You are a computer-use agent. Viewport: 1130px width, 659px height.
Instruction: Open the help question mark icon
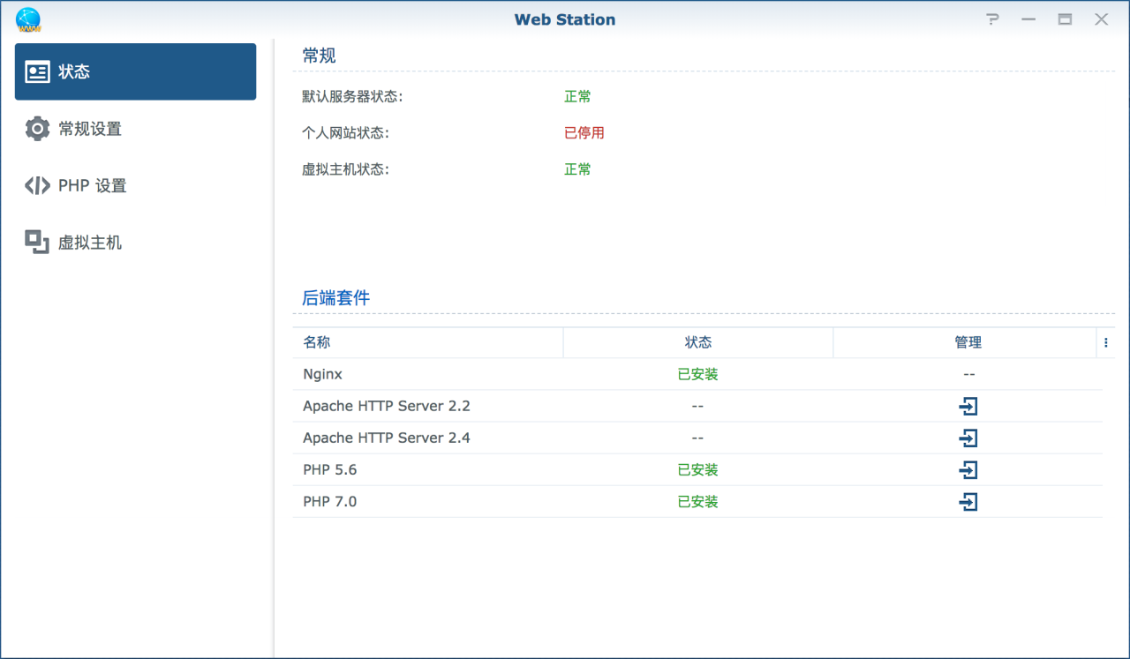point(992,19)
